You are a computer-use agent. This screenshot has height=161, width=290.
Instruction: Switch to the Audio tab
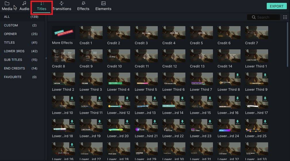pos(24,6)
